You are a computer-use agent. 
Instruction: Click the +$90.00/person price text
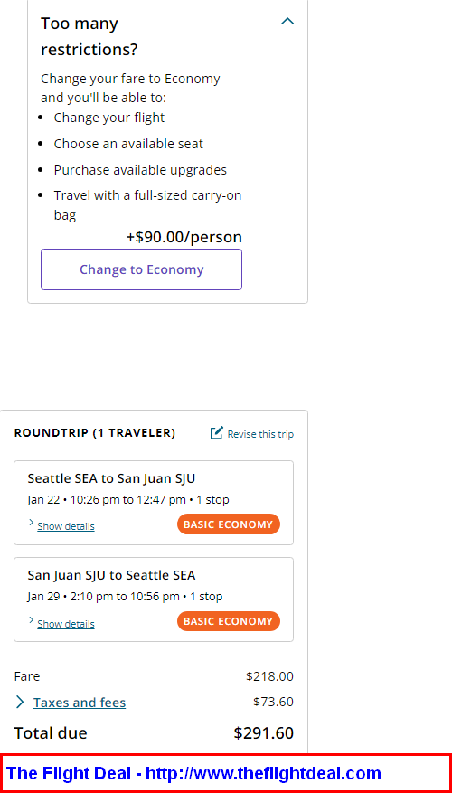coord(184,237)
